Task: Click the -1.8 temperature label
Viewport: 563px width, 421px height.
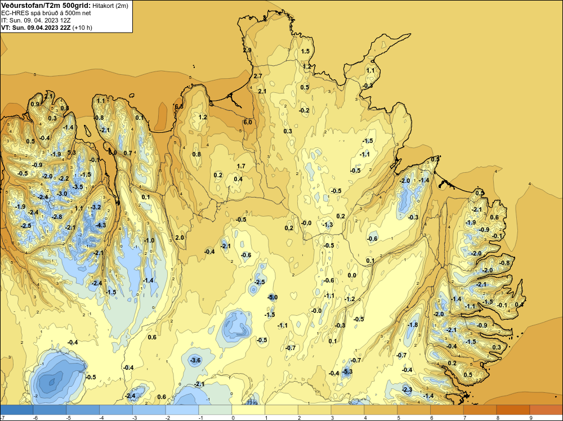Action: click(x=413, y=325)
